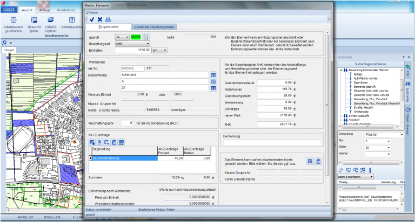Sort Ab-/Zuschläge entries with the A-Z icon

click(x=122, y=143)
